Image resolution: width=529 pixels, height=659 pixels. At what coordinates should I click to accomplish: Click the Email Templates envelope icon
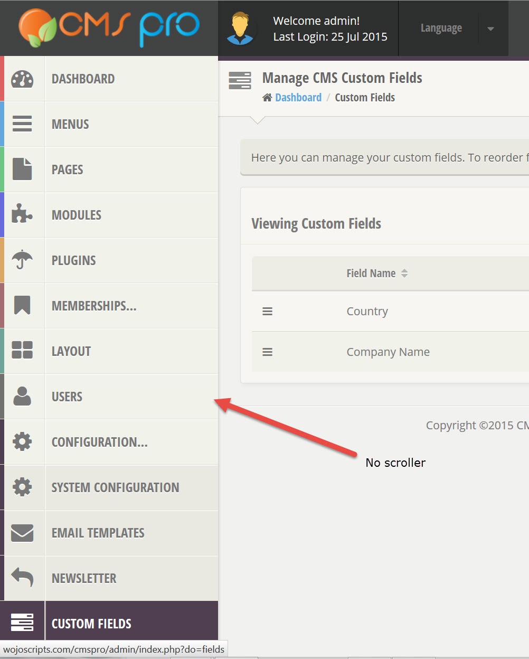point(22,533)
